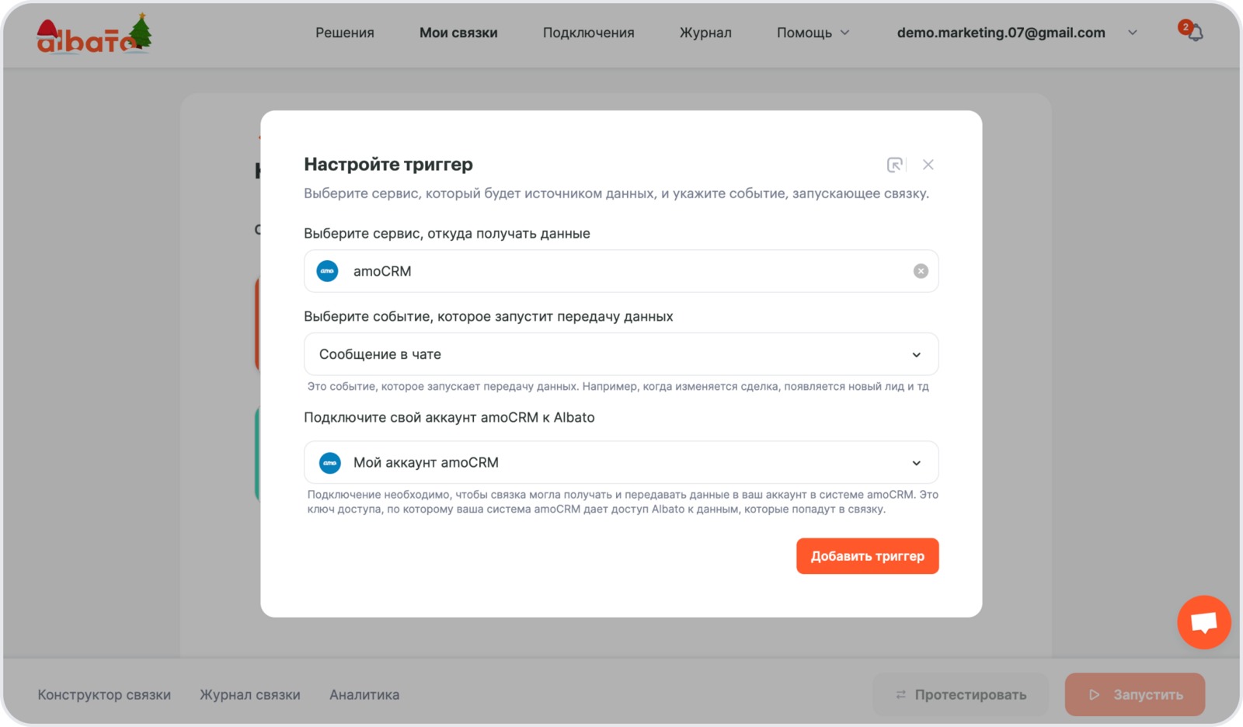Click amoCRM icon in service field
The width and height of the screenshot is (1243, 727).
coord(328,271)
